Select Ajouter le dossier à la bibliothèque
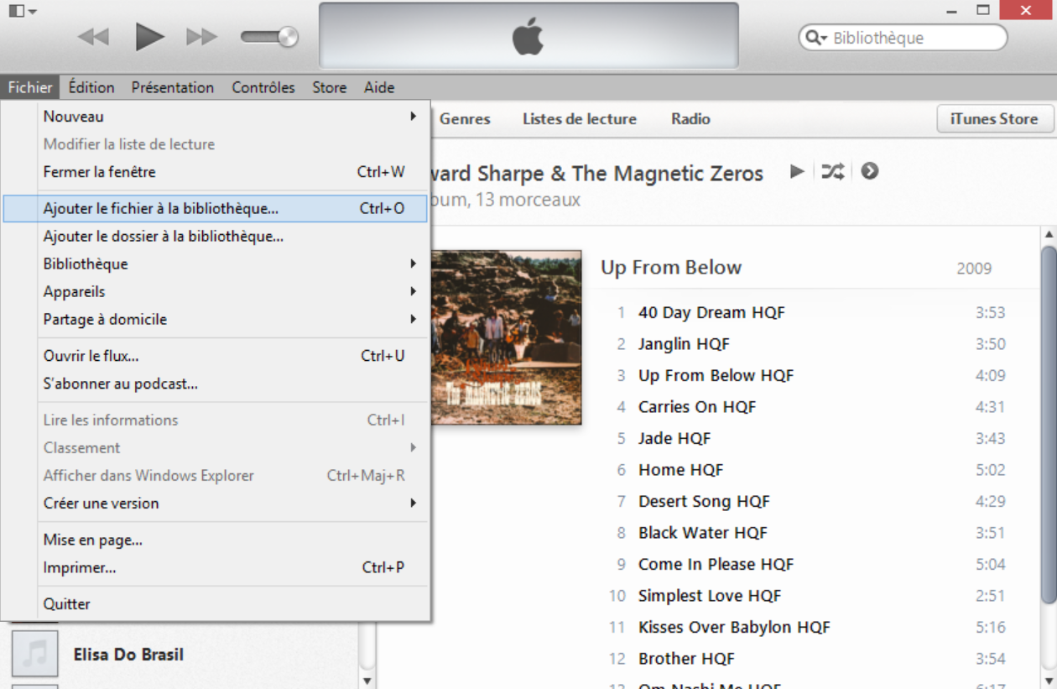 click(164, 236)
